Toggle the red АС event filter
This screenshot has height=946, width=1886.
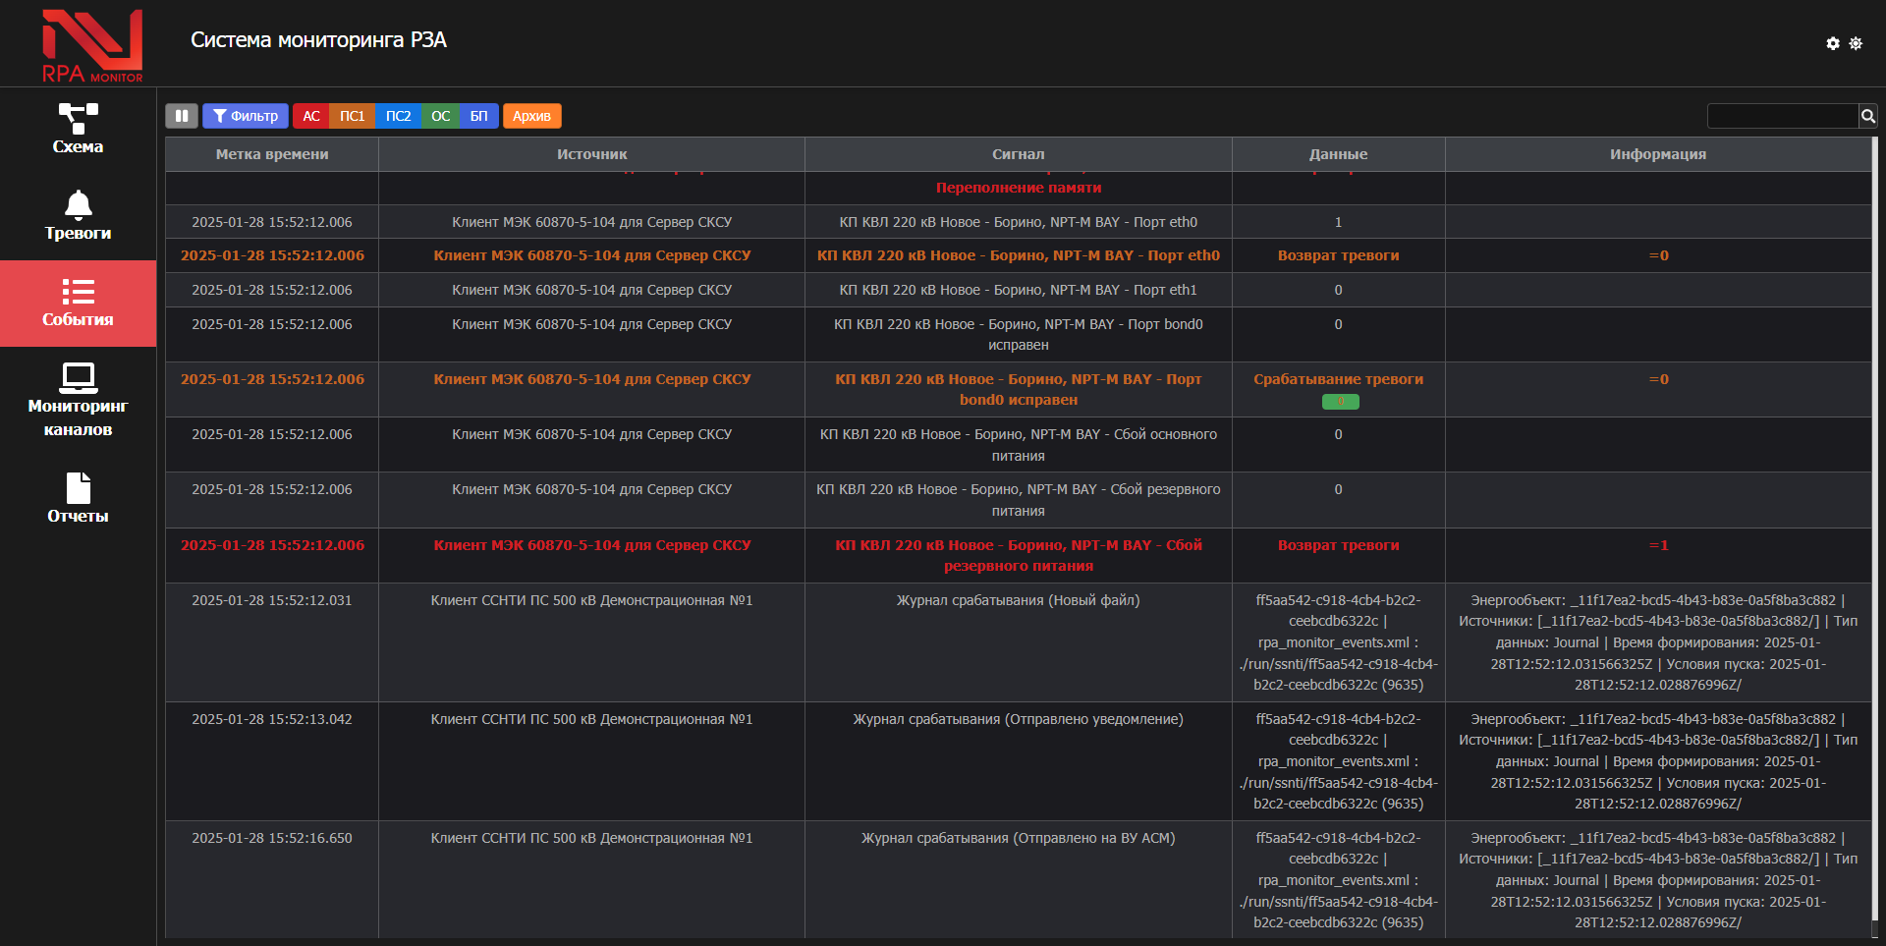[x=311, y=116]
